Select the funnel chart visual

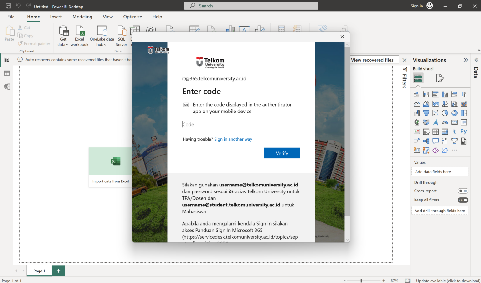point(426,113)
